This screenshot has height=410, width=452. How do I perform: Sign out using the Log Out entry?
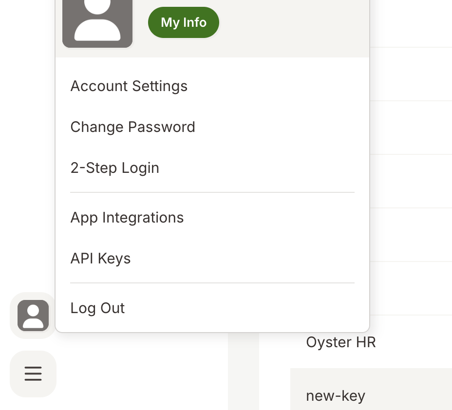tap(97, 308)
